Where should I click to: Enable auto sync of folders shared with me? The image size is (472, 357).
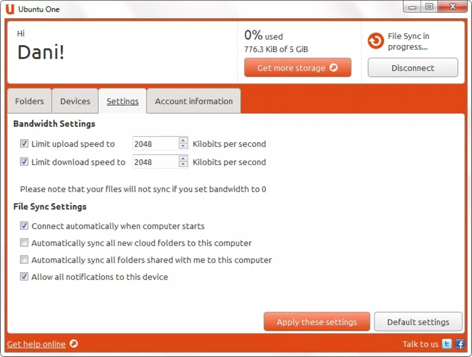point(24,259)
